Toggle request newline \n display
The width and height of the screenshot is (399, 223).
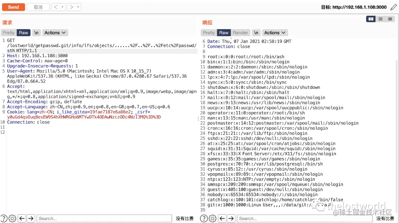pos(36,33)
